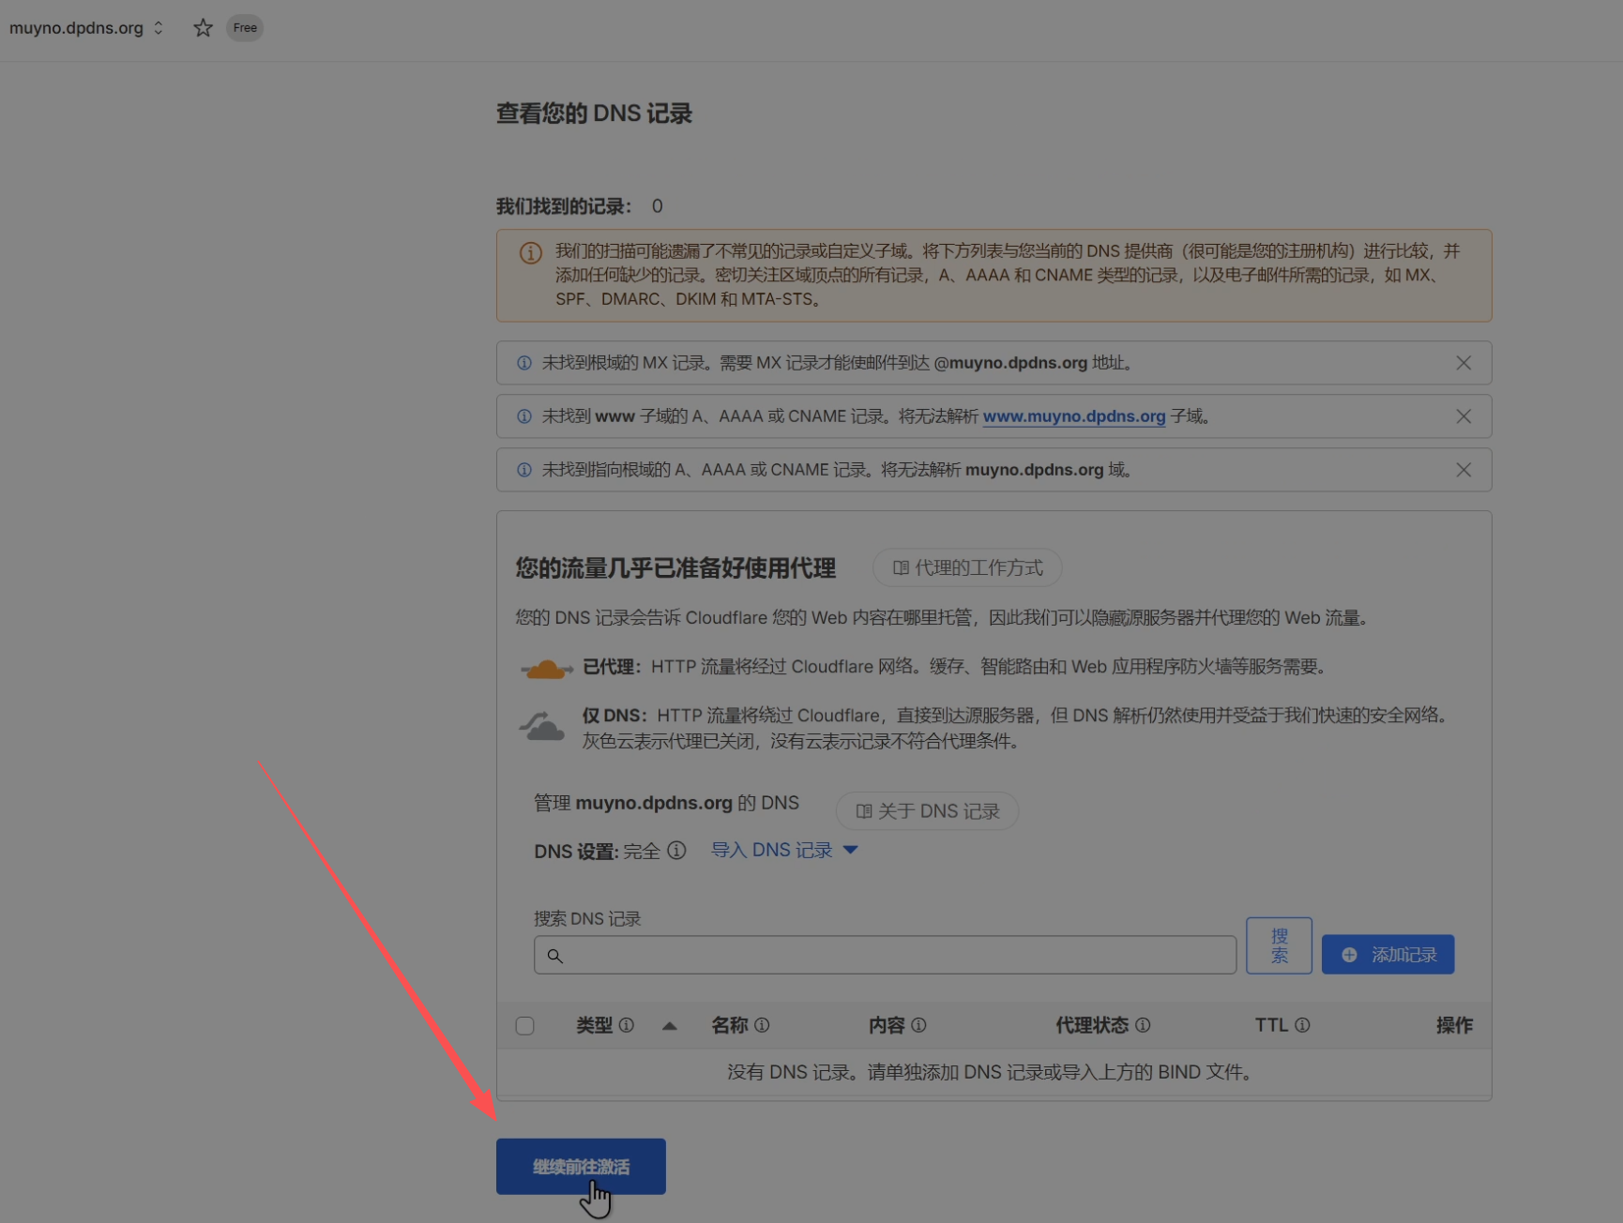Star the muyno.dpdns.org domain
1623x1223 pixels.
[x=203, y=28]
